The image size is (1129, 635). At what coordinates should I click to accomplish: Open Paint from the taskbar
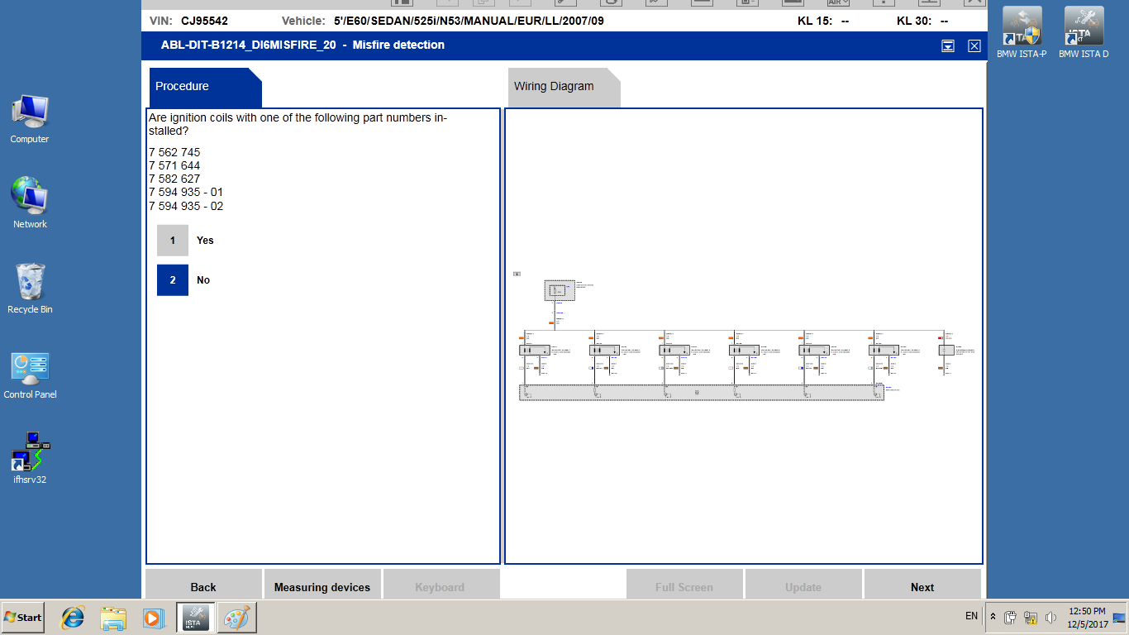point(236,617)
